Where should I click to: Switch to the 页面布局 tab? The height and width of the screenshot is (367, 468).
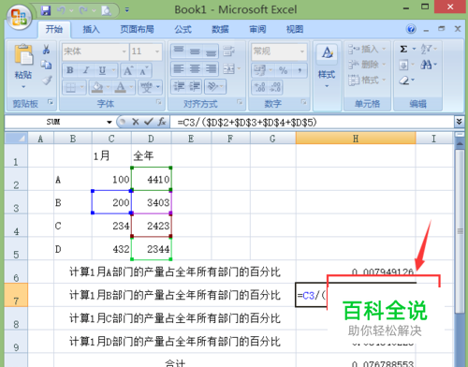[137, 29]
